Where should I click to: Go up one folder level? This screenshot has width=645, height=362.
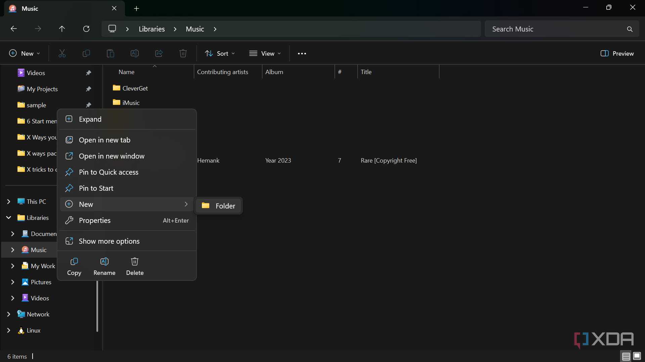coord(62,29)
